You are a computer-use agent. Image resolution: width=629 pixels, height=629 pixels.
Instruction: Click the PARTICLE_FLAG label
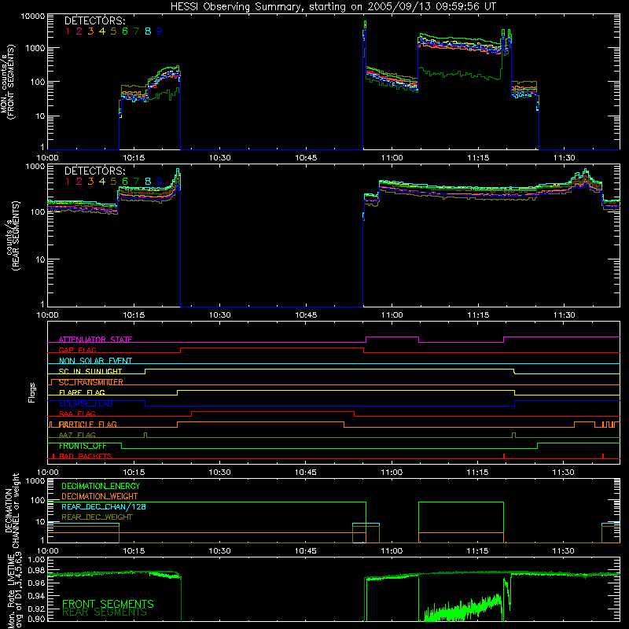[88, 424]
